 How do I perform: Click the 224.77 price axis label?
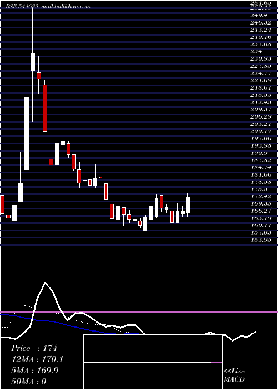point(261,73)
